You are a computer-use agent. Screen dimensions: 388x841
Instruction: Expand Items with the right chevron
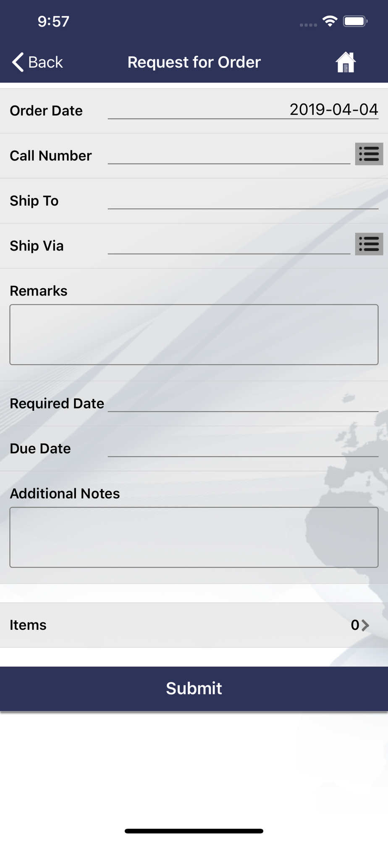point(365,625)
